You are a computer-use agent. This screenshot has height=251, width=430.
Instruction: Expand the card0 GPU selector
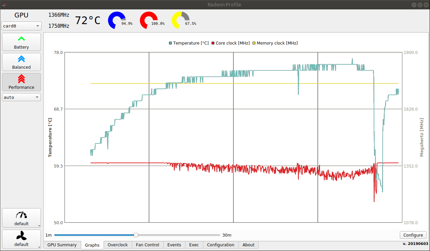click(21, 26)
